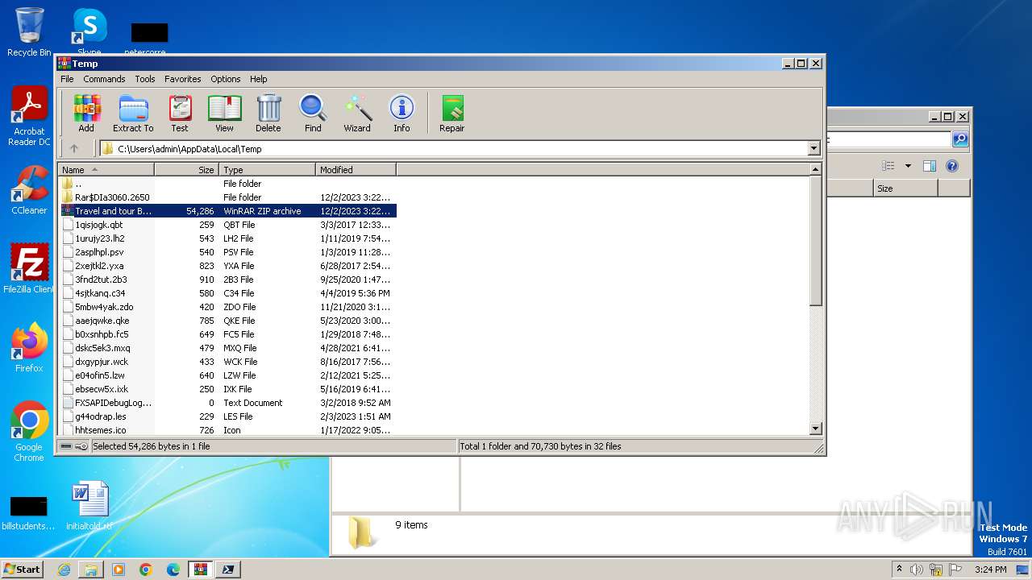Open the Tools menu
Image resolution: width=1032 pixels, height=580 pixels.
click(x=145, y=79)
